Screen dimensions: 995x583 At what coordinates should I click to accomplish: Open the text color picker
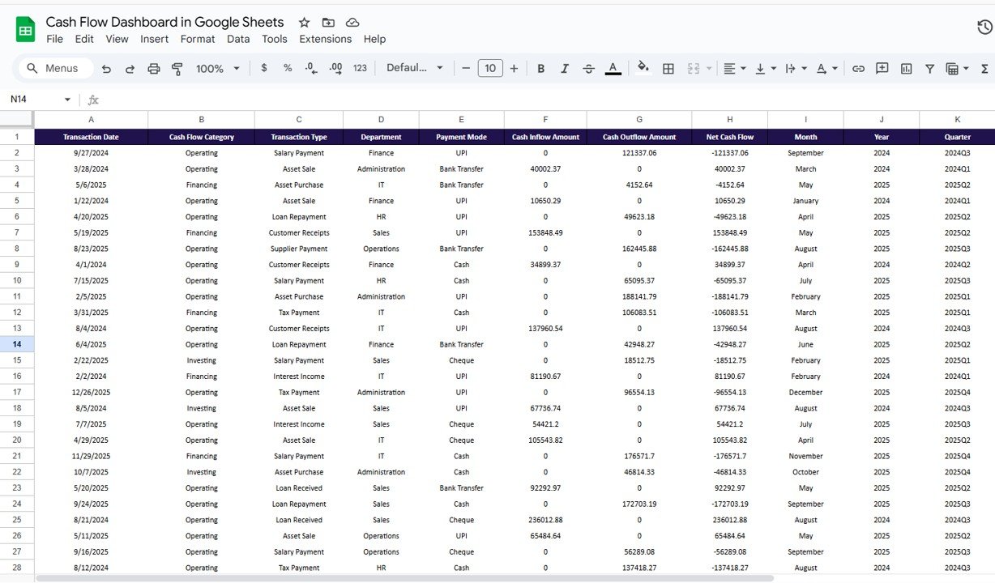[613, 68]
